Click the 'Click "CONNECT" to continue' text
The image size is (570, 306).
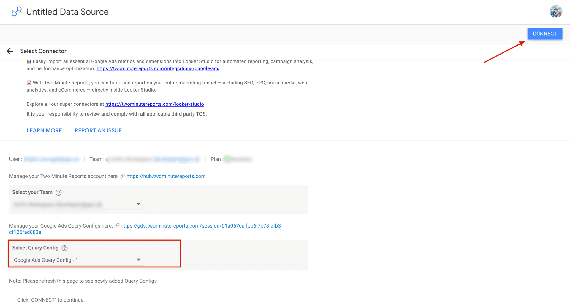(x=51, y=300)
